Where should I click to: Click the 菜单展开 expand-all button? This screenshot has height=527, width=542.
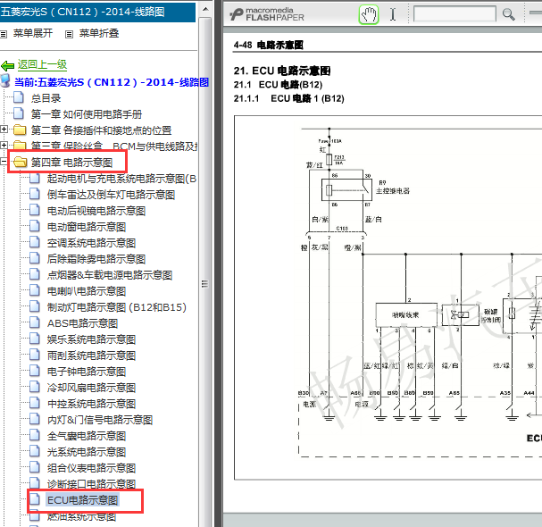(x=33, y=33)
